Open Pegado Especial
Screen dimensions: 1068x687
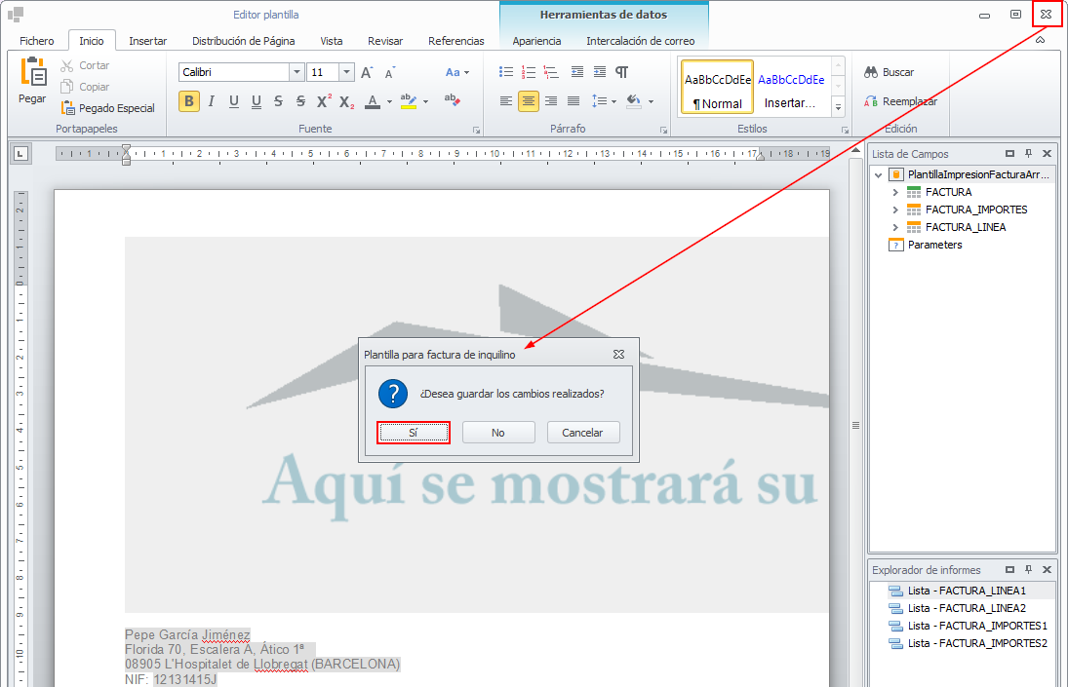[107, 108]
